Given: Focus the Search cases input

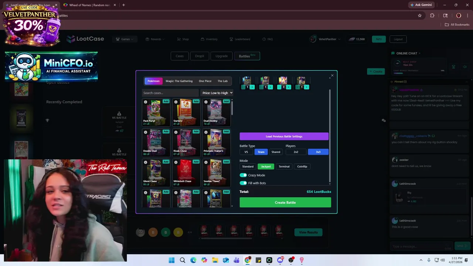Looking at the screenshot, I should [170, 93].
